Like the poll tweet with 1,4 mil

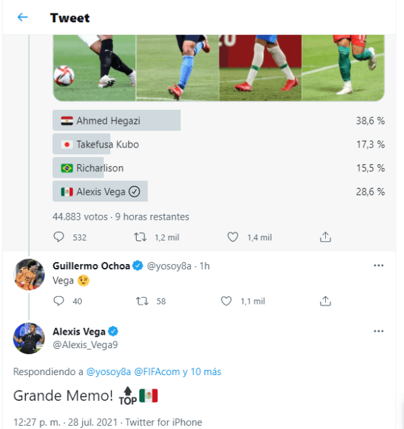(x=233, y=237)
